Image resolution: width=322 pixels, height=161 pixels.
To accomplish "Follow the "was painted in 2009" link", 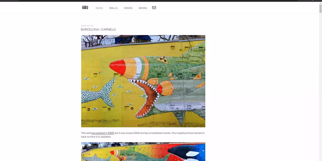I will point(103,133).
